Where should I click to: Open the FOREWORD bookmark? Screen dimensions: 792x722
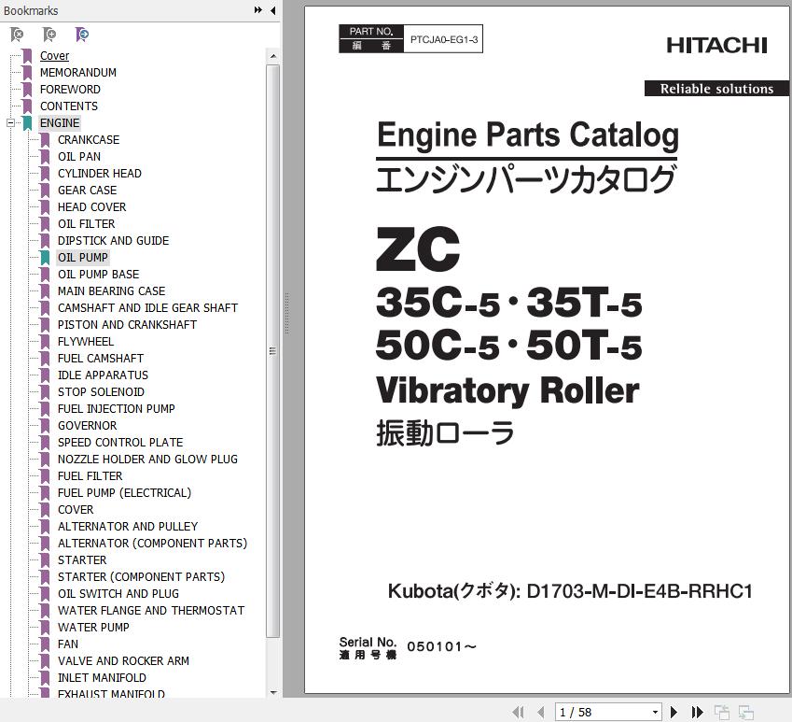[x=70, y=90]
